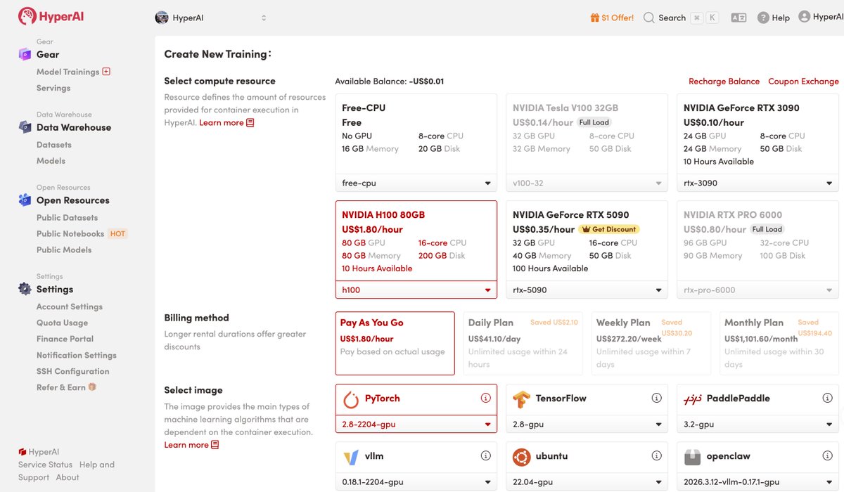Click the Search magnifier icon
This screenshot has width=844, height=492.
(648, 18)
